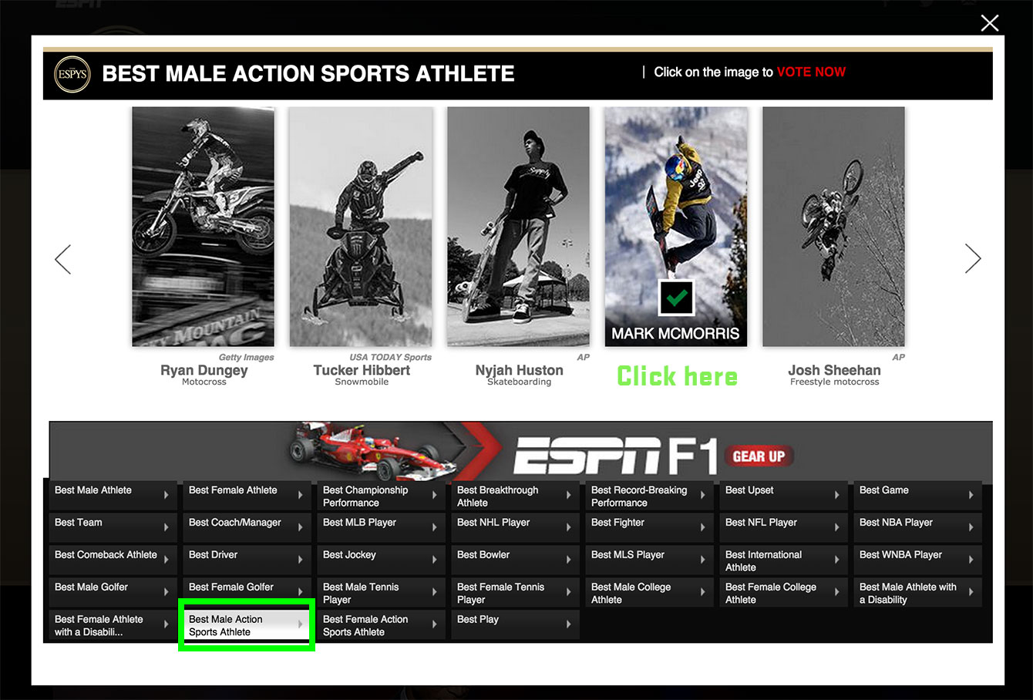Click the Josh Sheehan name caption
The image size is (1033, 700).
[x=834, y=371]
